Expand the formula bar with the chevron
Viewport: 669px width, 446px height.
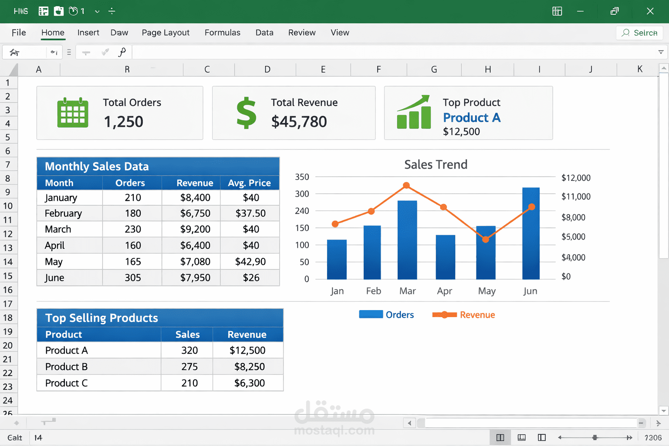click(x=661, y=52)
